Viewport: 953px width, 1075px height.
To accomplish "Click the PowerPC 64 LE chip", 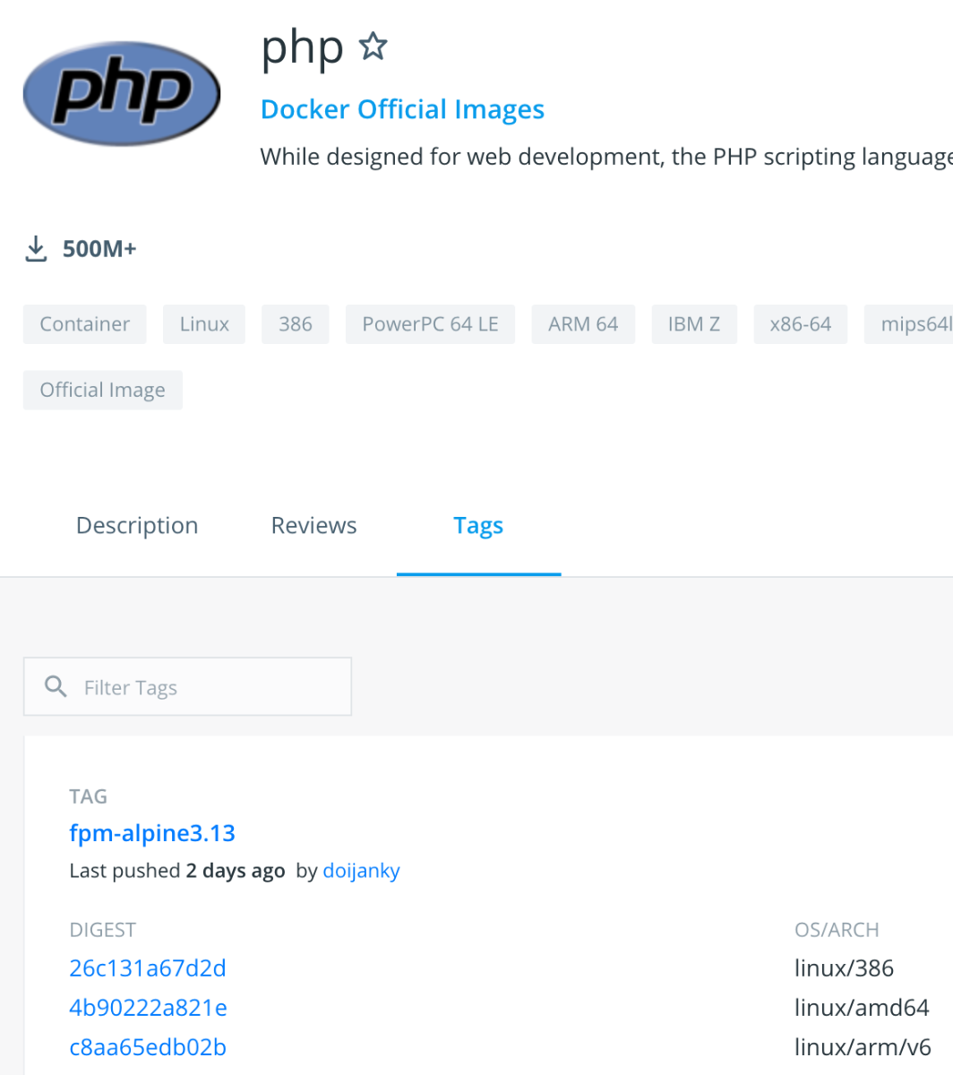I will point(430,324).
